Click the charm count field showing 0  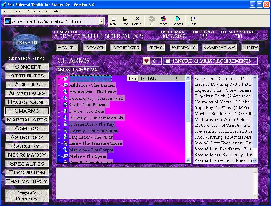[x=156, y=61]
